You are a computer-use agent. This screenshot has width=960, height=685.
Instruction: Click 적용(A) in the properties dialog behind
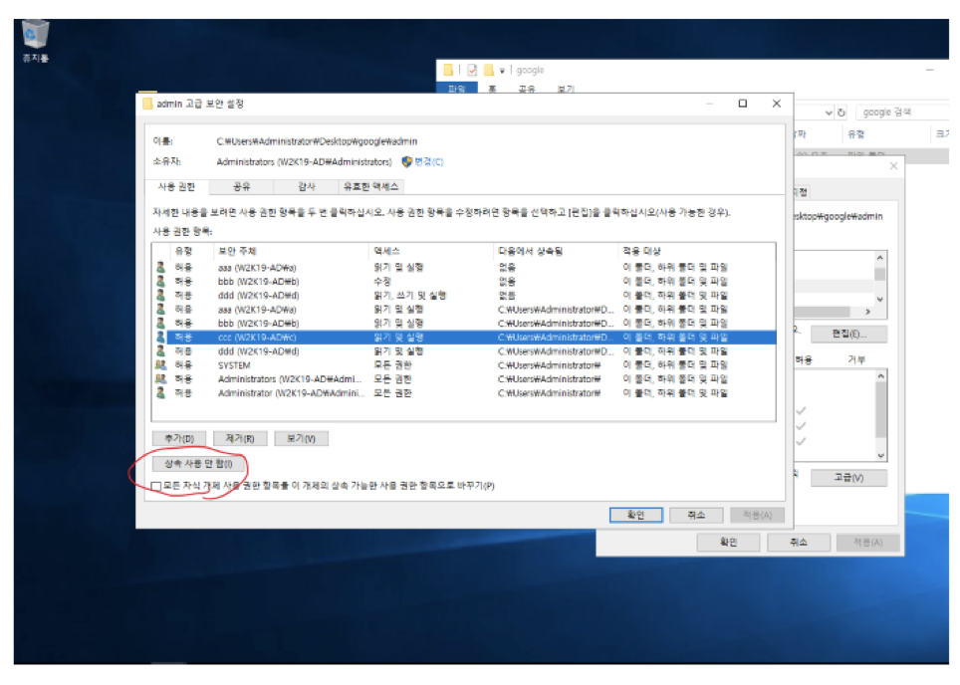[x=868, y=543]
